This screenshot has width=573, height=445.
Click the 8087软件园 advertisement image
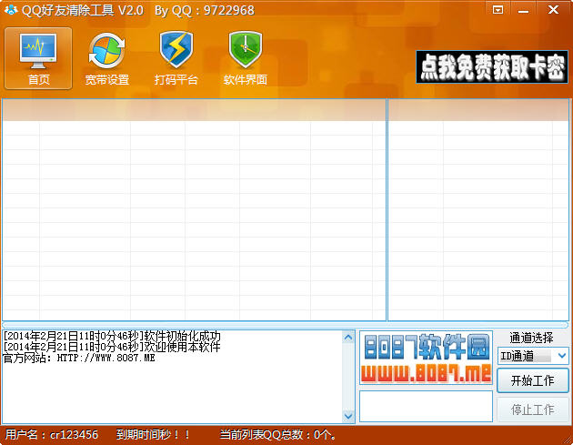(426, 358)
